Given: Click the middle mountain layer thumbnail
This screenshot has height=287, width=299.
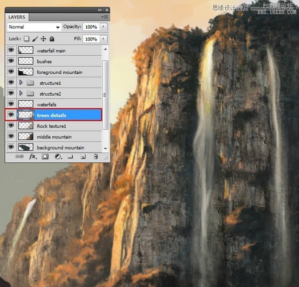Looking at the screenshot, I should click(26, 137).
